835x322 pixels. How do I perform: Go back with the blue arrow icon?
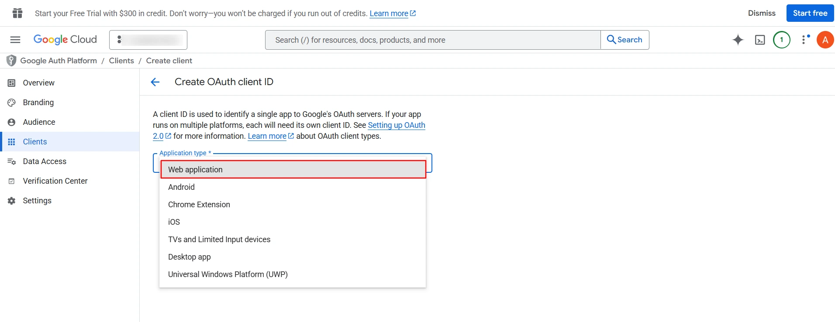point(155,82)
